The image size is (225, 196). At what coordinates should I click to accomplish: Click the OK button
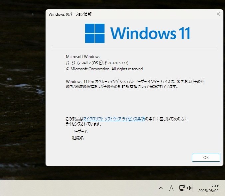click(x=206, y=157)
